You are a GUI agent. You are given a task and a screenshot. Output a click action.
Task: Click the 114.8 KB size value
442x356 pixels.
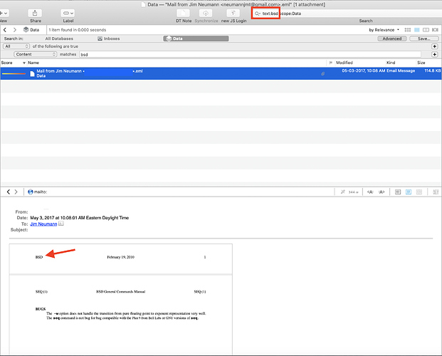pyautogui.click(x=433, y=70)
